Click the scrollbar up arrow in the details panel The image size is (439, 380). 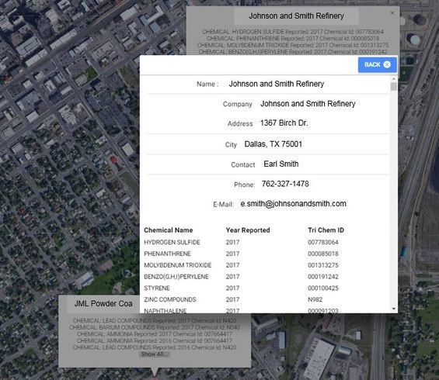(394, 79)
